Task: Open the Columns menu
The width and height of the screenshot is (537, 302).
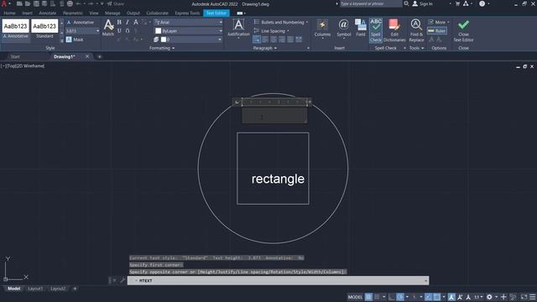Action: pyautogui.click(x=322, y=29)
